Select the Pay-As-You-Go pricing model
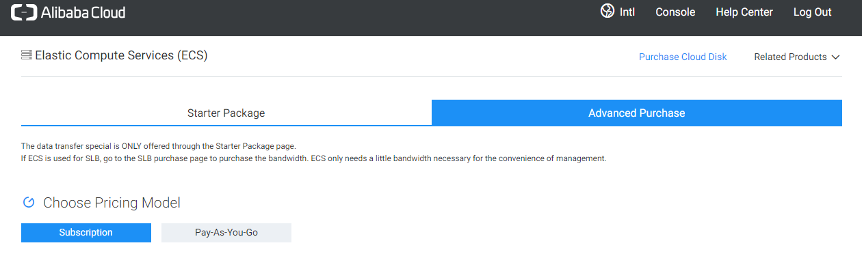 pyautogui.click(x=226, y=233)
